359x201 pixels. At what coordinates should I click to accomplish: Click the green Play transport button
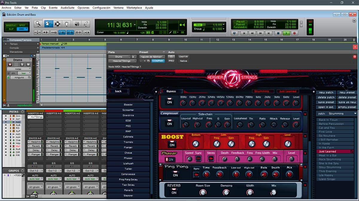(286, 33)
